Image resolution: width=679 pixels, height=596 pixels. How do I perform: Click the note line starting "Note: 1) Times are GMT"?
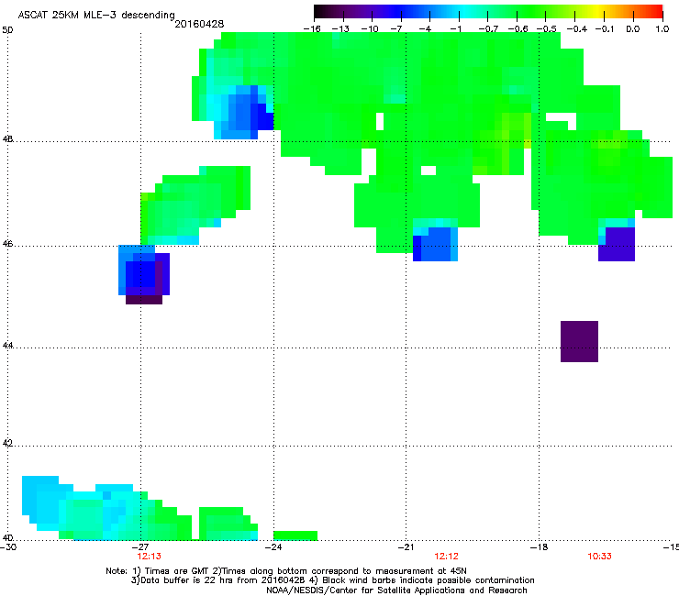[x=285, y=571]
